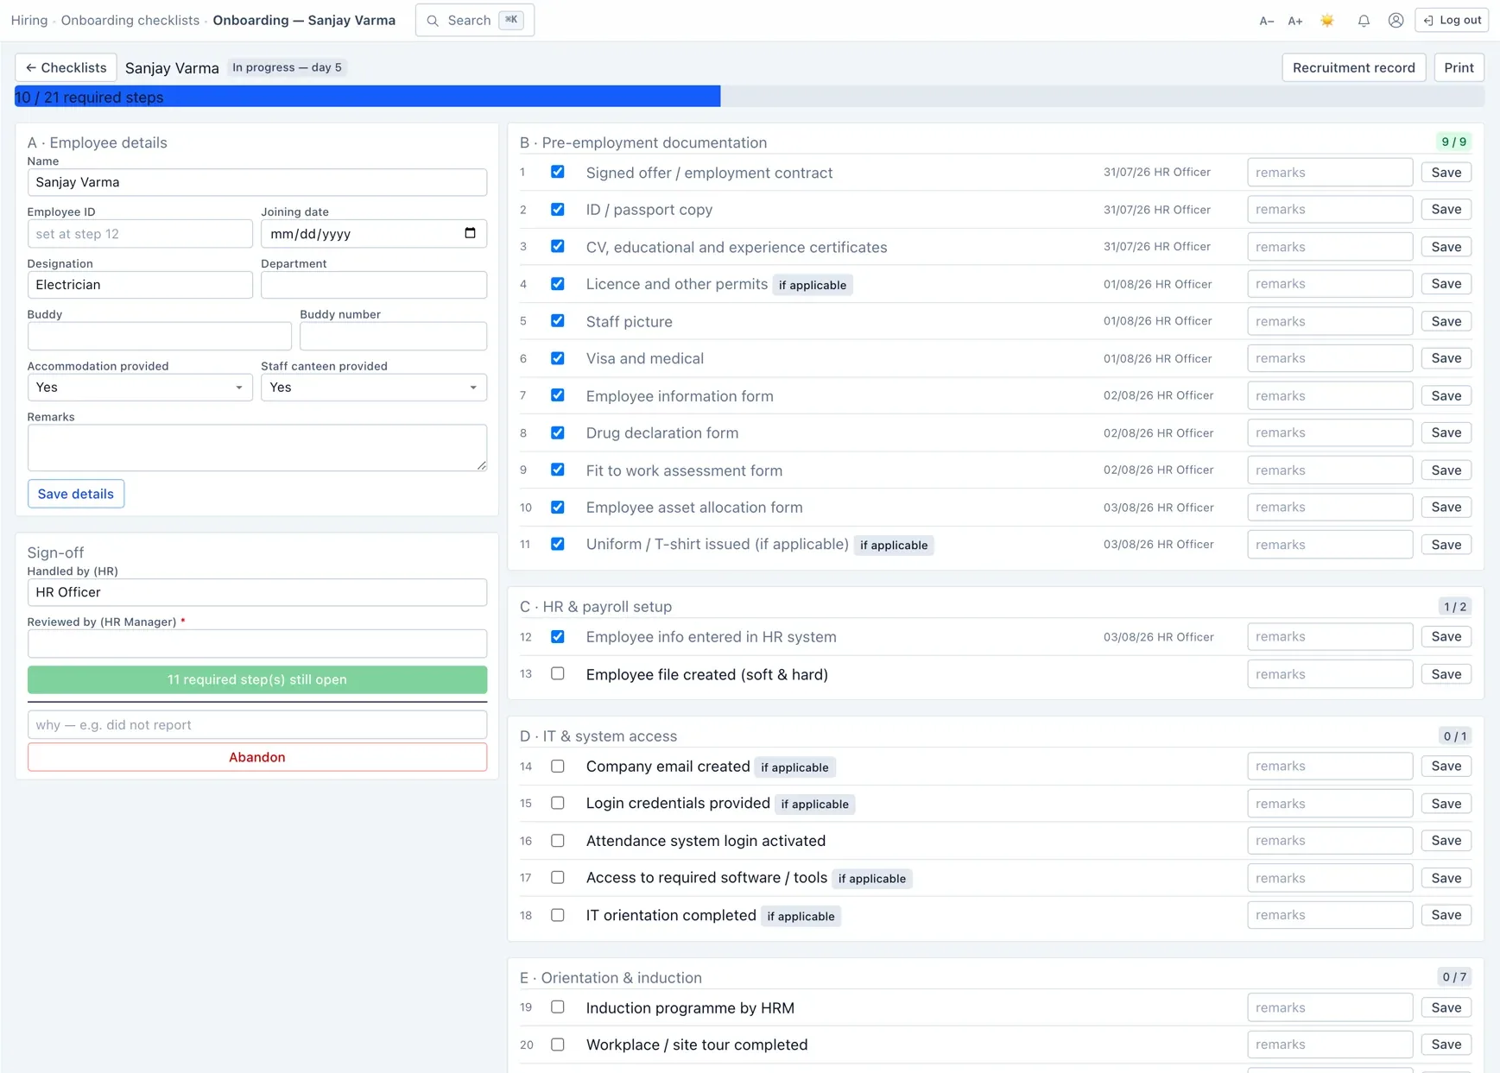Check Company email created step
This screenshot has width=1500, height=1073.
(558, 766)
